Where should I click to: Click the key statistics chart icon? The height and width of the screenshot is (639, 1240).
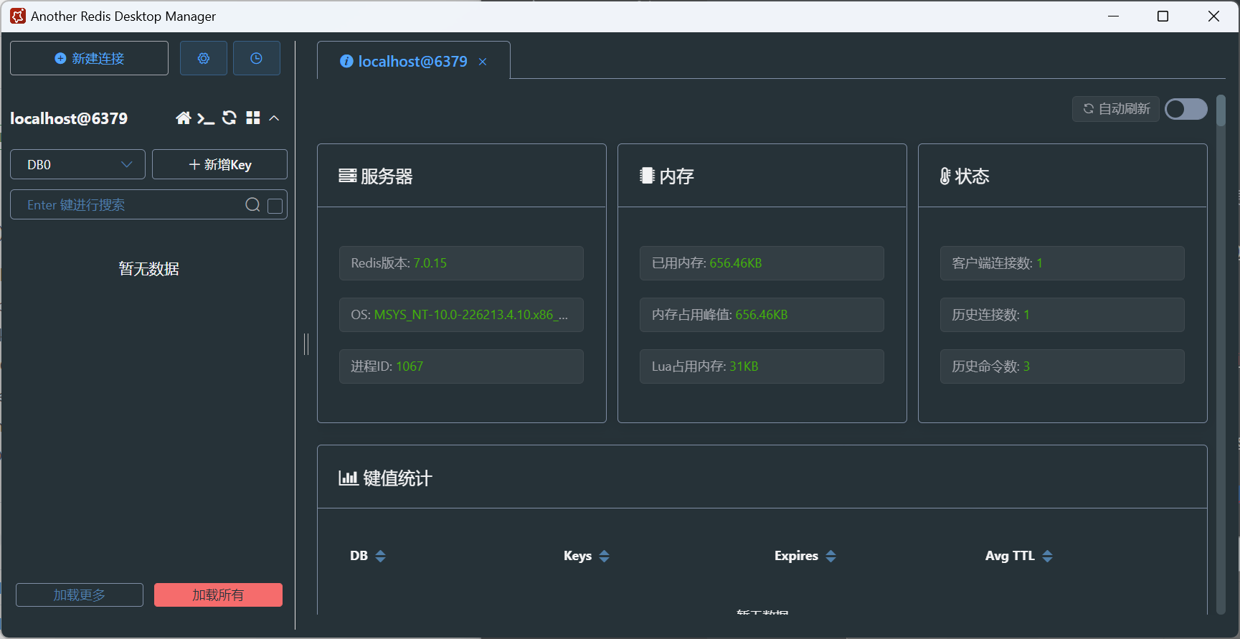[x=349, y=478]
